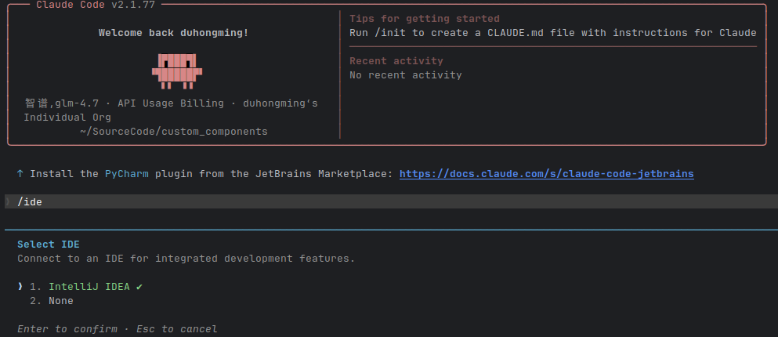Click the Claude Code v2.1.77 title
The width and height of the screenshot is (778, 337).
(96, 5)
